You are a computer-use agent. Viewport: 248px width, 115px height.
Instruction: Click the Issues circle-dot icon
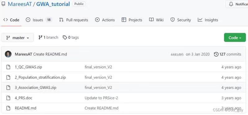[x=28, y=20]
